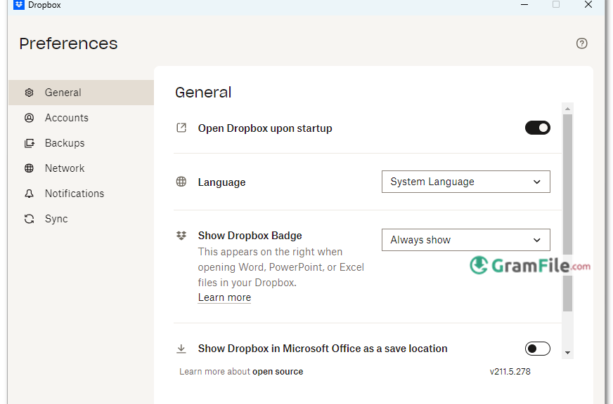Select the General tab label
Screen dimensions: 613x404
click(x=63, y=93)
